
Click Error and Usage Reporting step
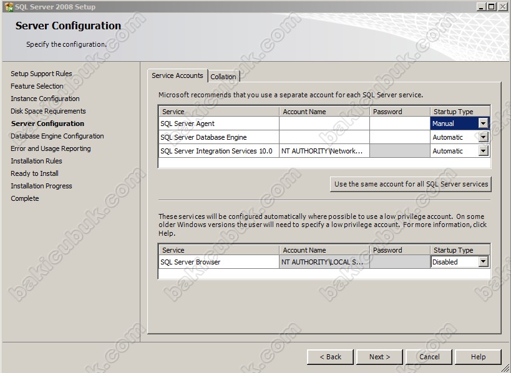tap(51, 148)
